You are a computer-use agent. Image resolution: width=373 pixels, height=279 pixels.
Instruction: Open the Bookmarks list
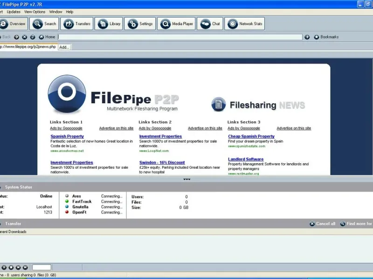(326, 37)
